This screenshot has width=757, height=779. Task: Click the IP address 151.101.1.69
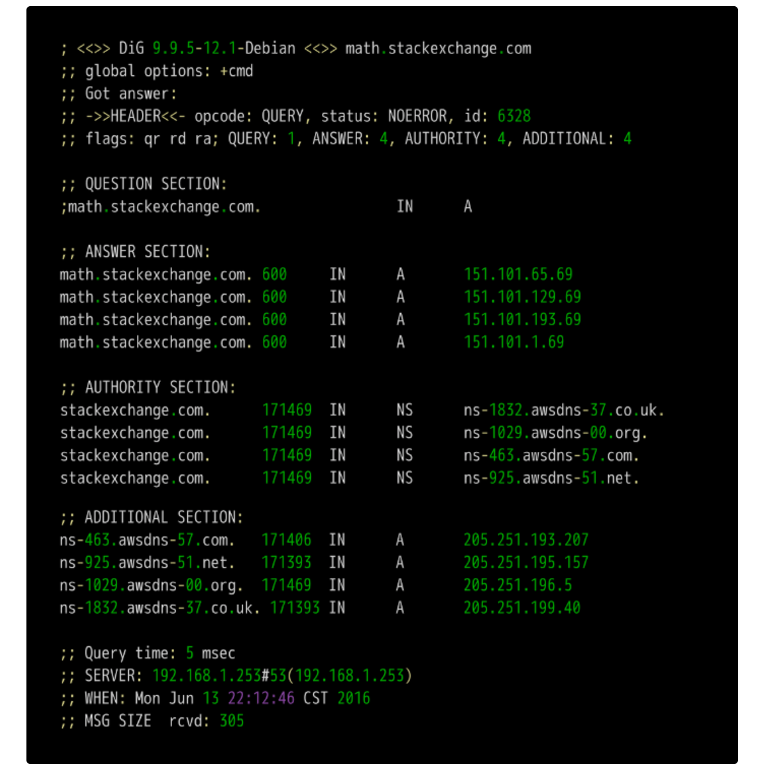click(514, 342)
